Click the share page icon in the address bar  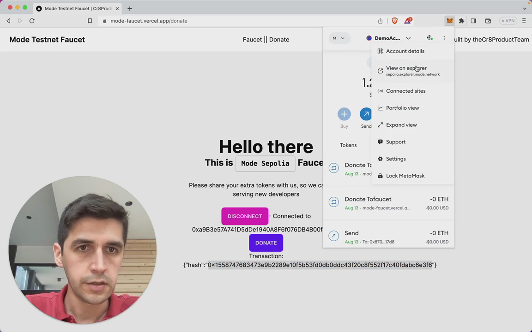click(381, 21)
